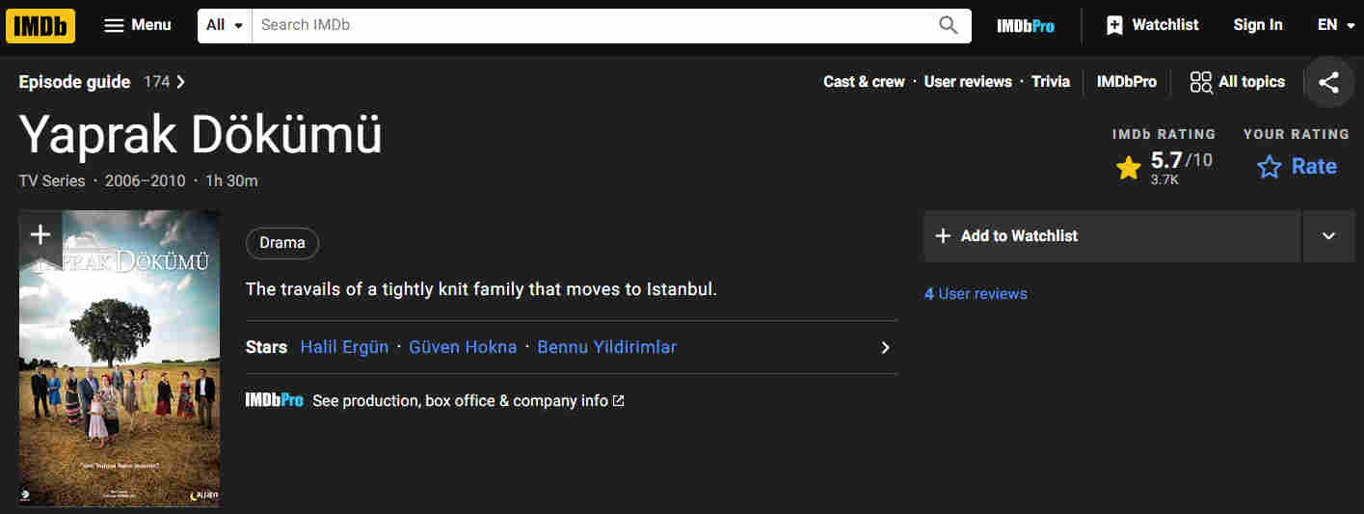Open Güven Hokna's profile
This screenshot has width=1364, height=514.
463,347
